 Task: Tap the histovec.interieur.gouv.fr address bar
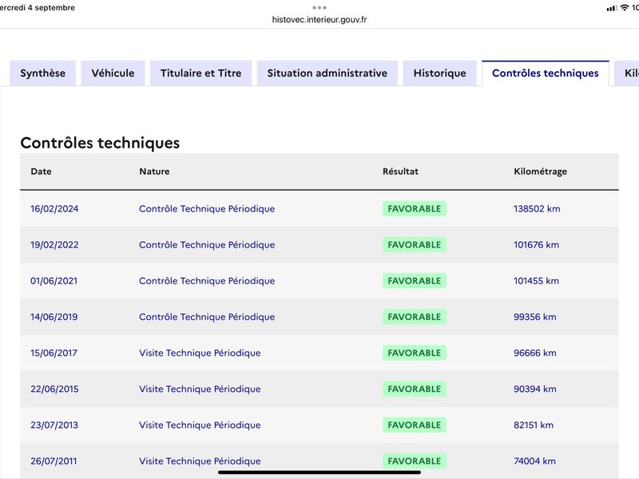point(319,19)
